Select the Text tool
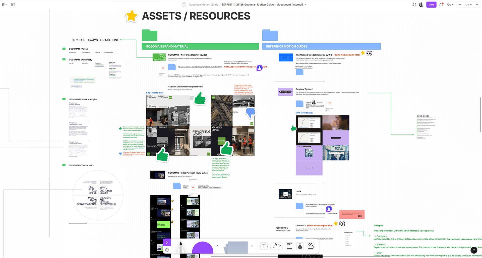Screen dimensions: 482x258 (x=264, y=246)
